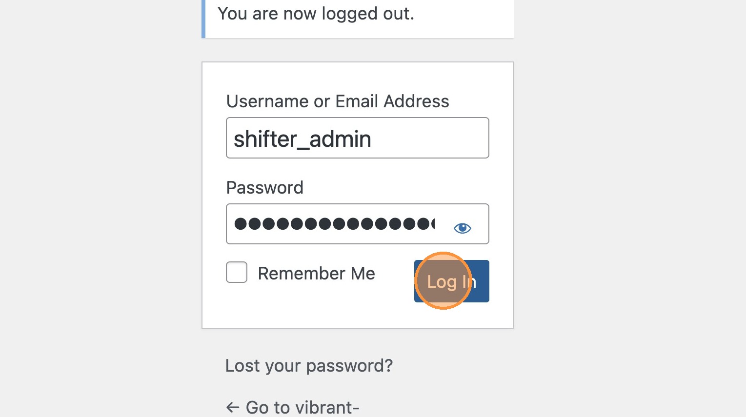The image size is (746, 417).
Task: Tick the Remember Me checkbox
Action: click(237, 273)
